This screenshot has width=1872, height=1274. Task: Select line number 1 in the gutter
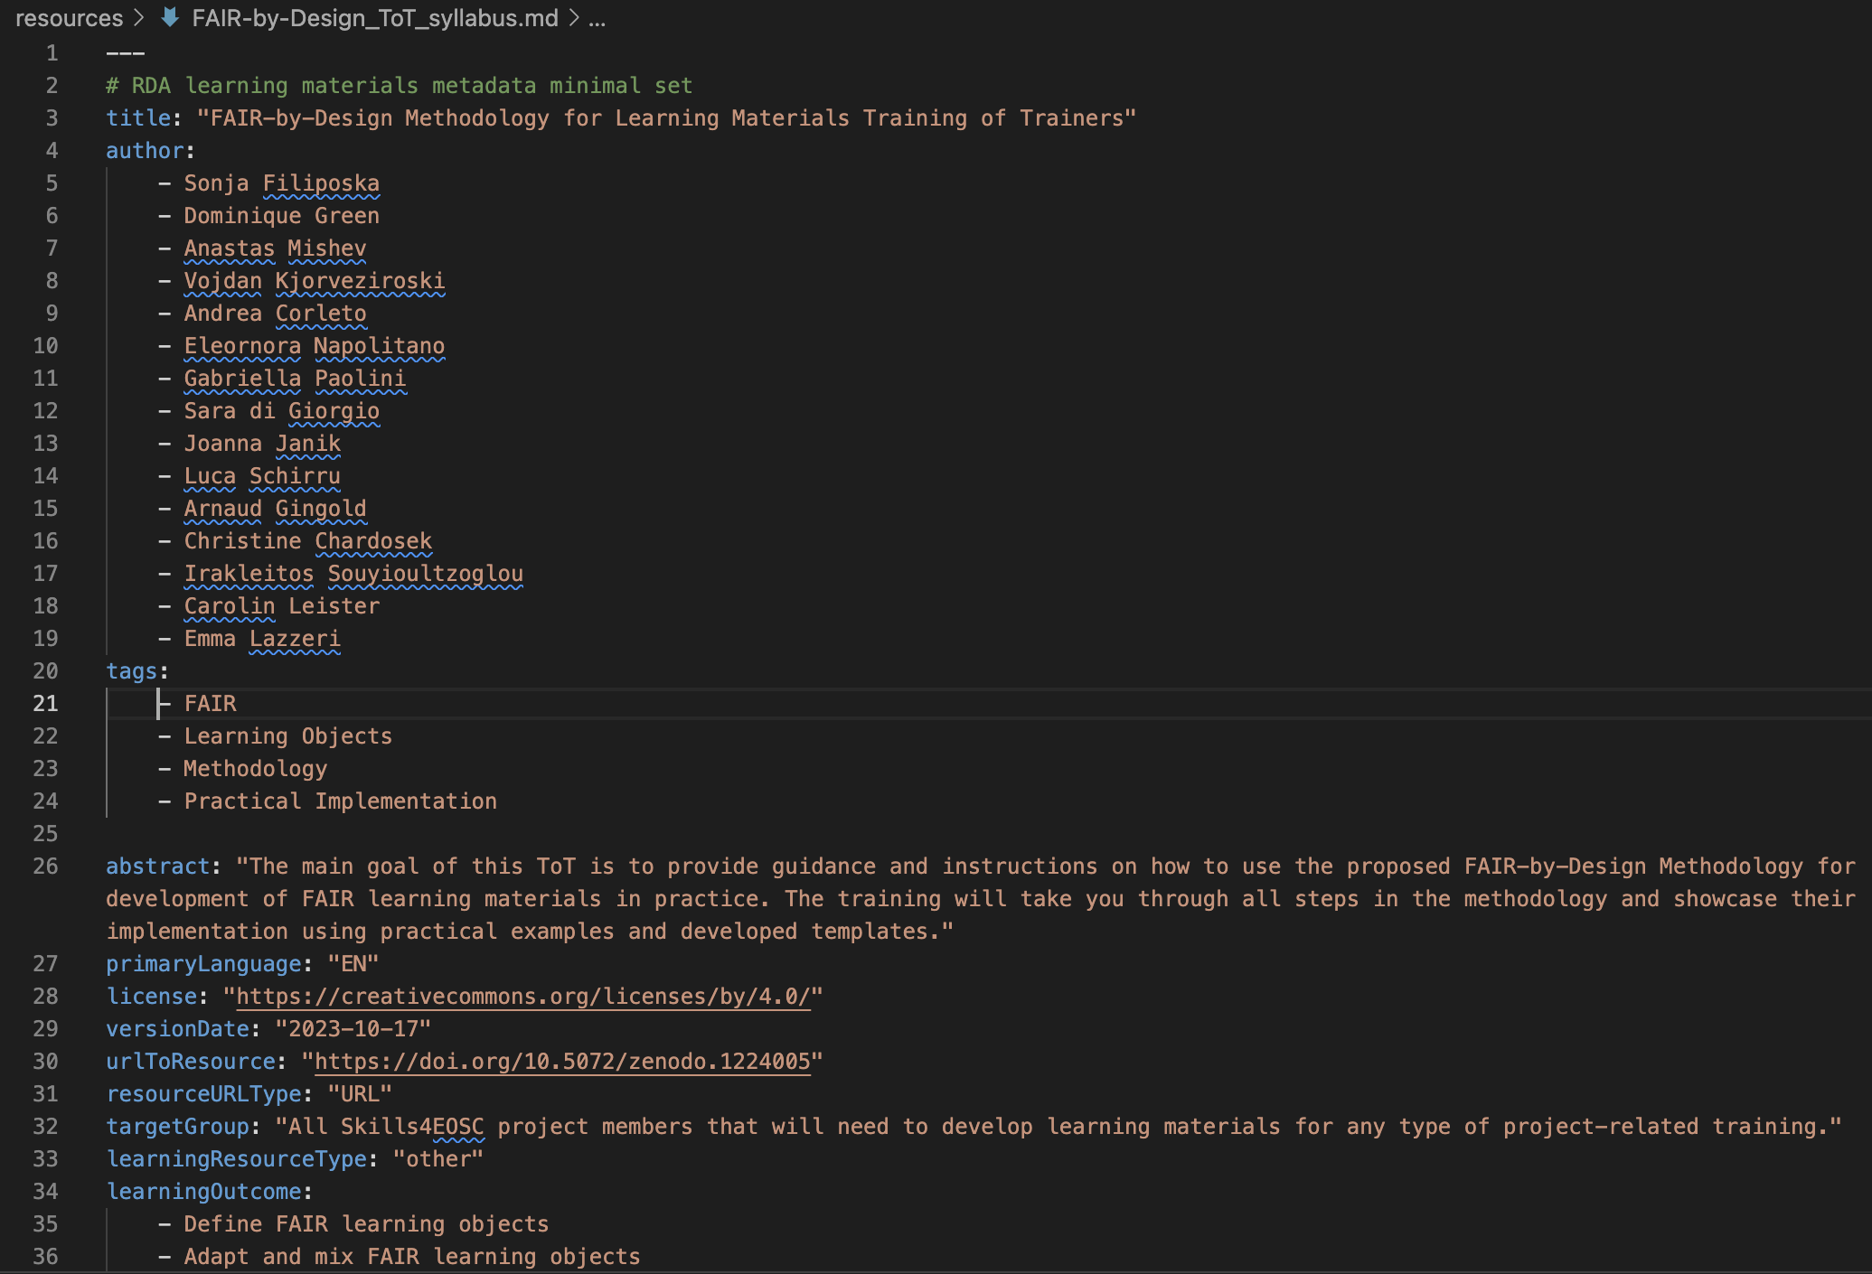click(51, 52)
